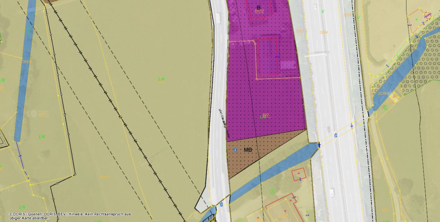The height and width of the screenshot is (222, 440).
Task: Click the DORIS copyright notice text
Action: pos(70,216)
